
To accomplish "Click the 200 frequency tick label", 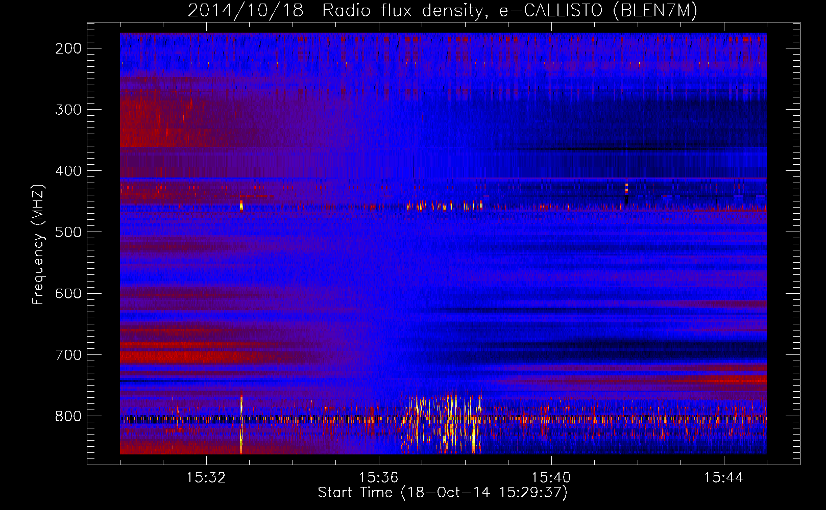I will pos(68,48).
